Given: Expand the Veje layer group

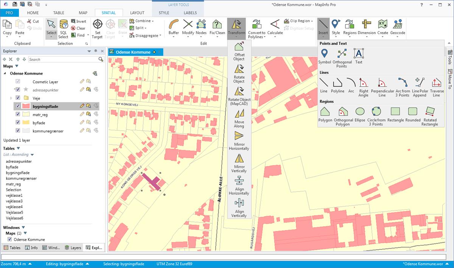Looking at the screenshot, I should tap(11, 98).
